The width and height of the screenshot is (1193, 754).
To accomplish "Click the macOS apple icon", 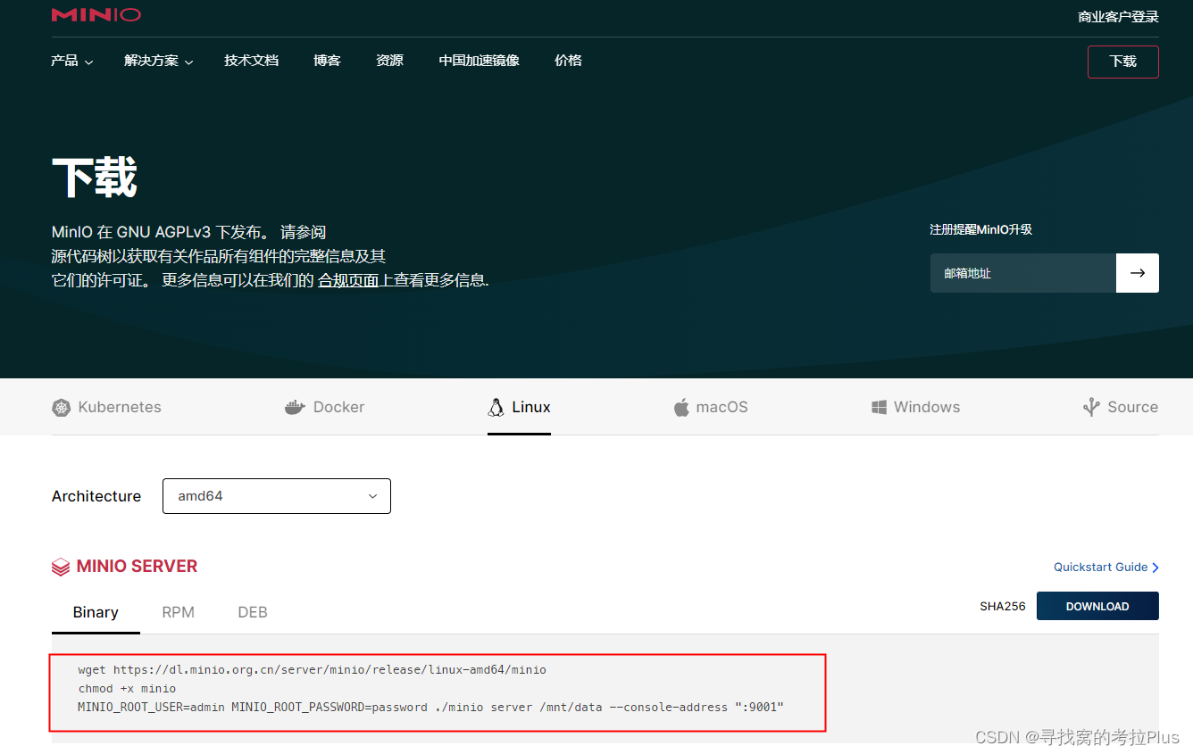I will (x=681, y=408).
